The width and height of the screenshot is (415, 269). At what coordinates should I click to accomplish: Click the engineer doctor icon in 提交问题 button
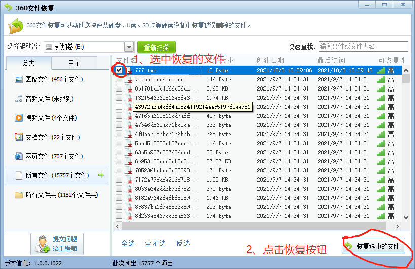tap(42, 244)
